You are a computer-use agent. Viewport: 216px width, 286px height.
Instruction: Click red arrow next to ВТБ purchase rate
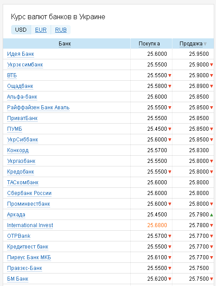pos(170,75)
